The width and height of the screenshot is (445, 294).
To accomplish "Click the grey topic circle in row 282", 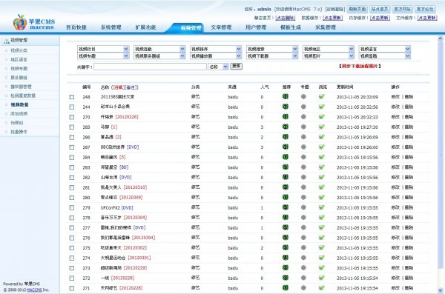I will [x=303, y=177].
